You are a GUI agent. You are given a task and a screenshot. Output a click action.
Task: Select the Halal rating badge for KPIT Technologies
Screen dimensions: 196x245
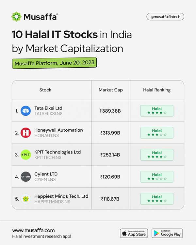click(157, 155)
